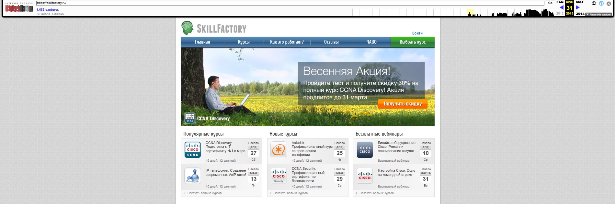Click the SkillFactory brain logo

pyautogui.click(x=188, y=28)
